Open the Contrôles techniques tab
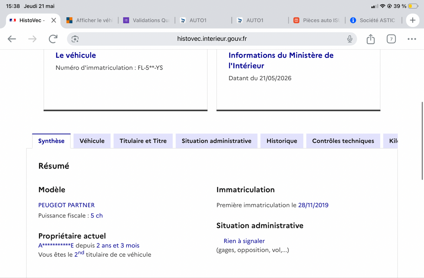424x278 pixels. (x=343, y=141)
